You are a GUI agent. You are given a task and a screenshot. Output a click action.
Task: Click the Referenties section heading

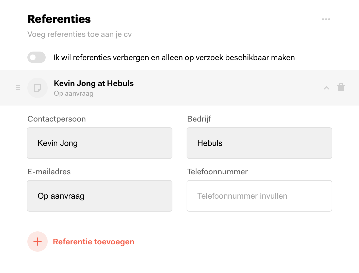59,19
